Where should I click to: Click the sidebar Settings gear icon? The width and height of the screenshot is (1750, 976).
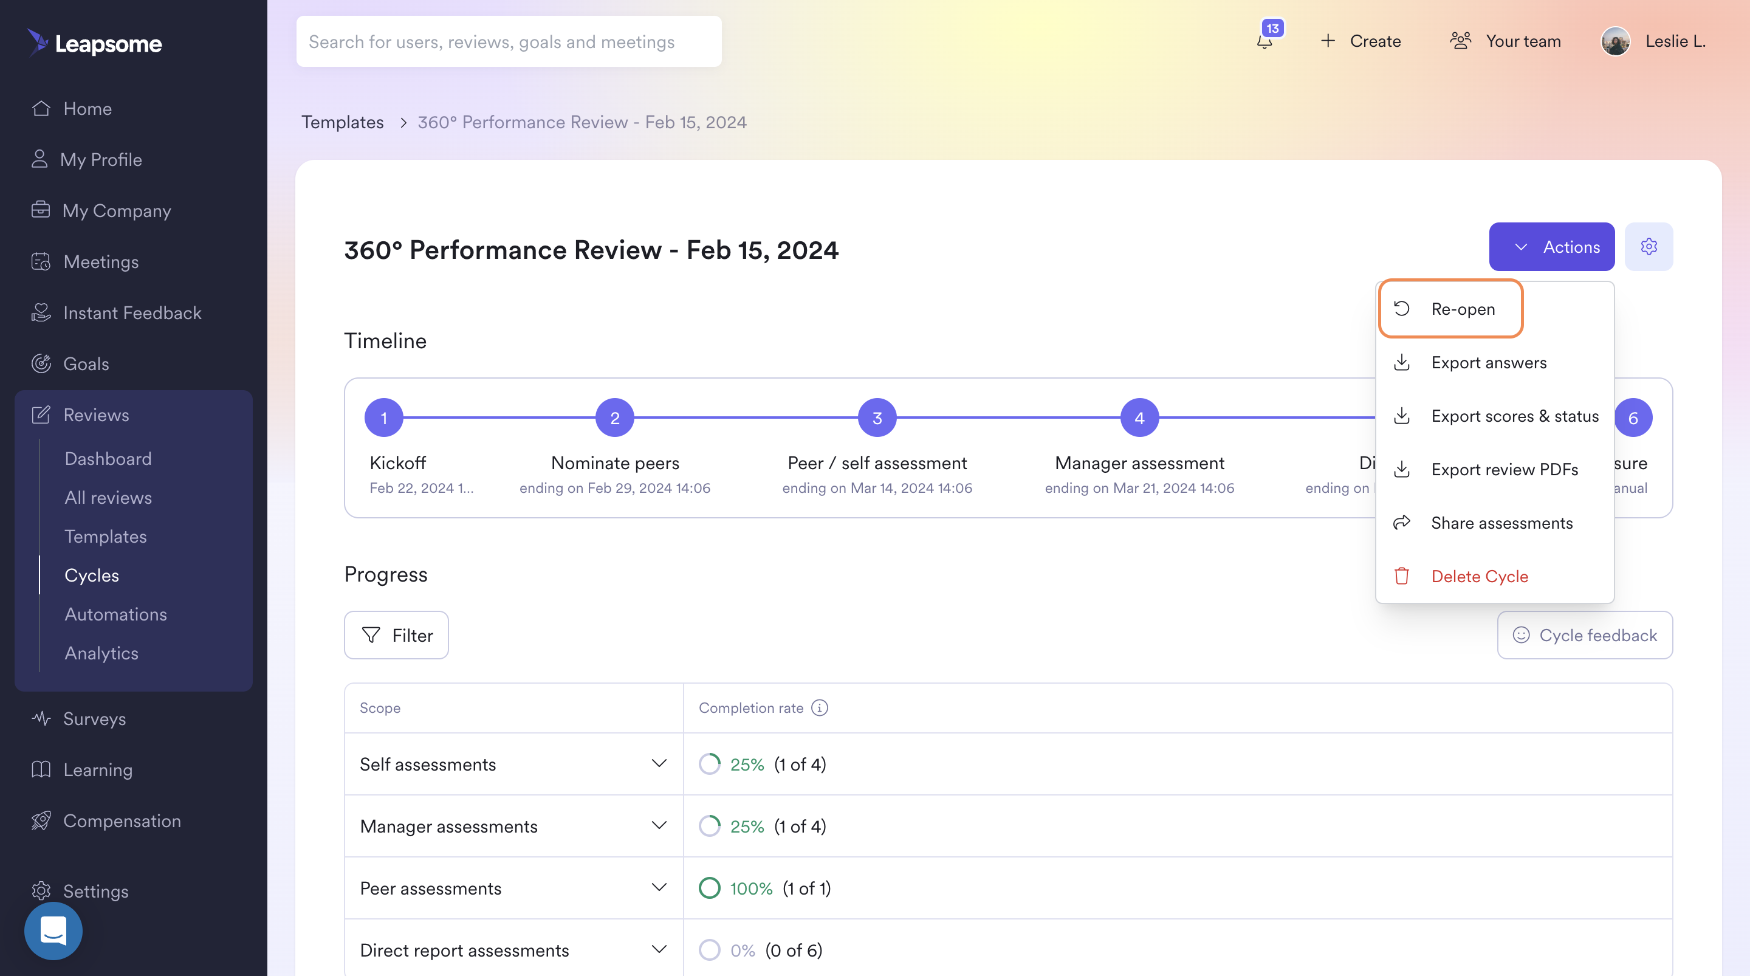click(x=41, y=890)
